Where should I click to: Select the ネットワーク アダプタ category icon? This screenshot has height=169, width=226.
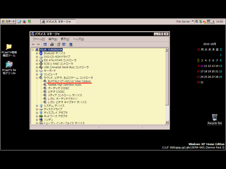41,116
